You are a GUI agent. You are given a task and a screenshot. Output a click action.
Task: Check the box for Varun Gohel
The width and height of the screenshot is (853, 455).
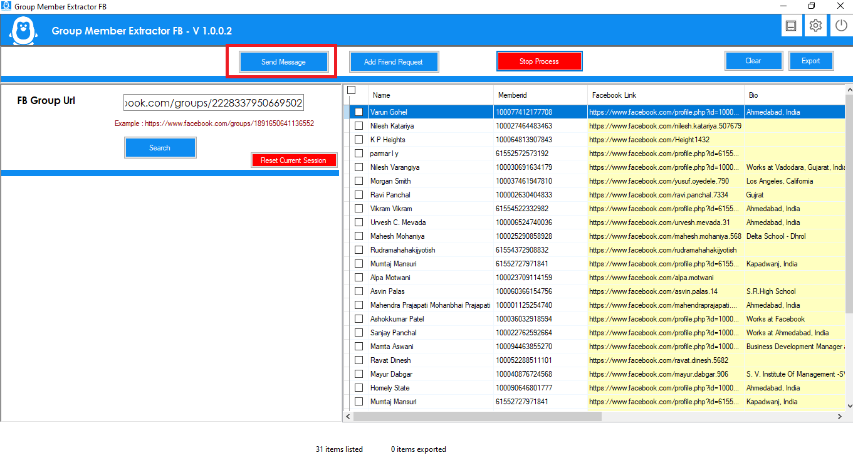coord(358,112)
